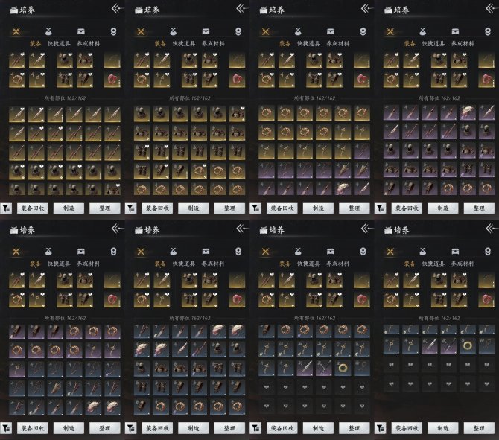Switch to 养成材料 tab in top row first panel
499x440 pixels.
click(x=88, y=44)
